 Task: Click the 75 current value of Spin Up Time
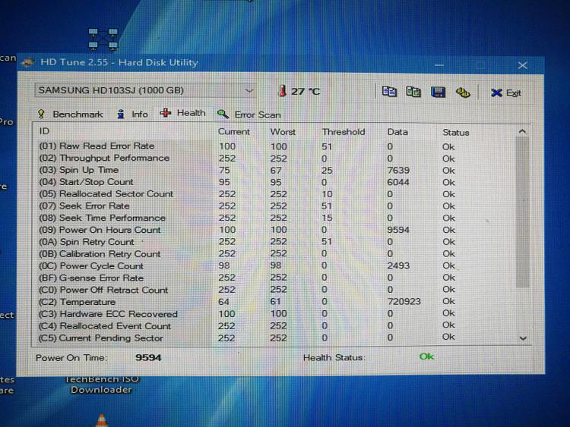point(224,170)
